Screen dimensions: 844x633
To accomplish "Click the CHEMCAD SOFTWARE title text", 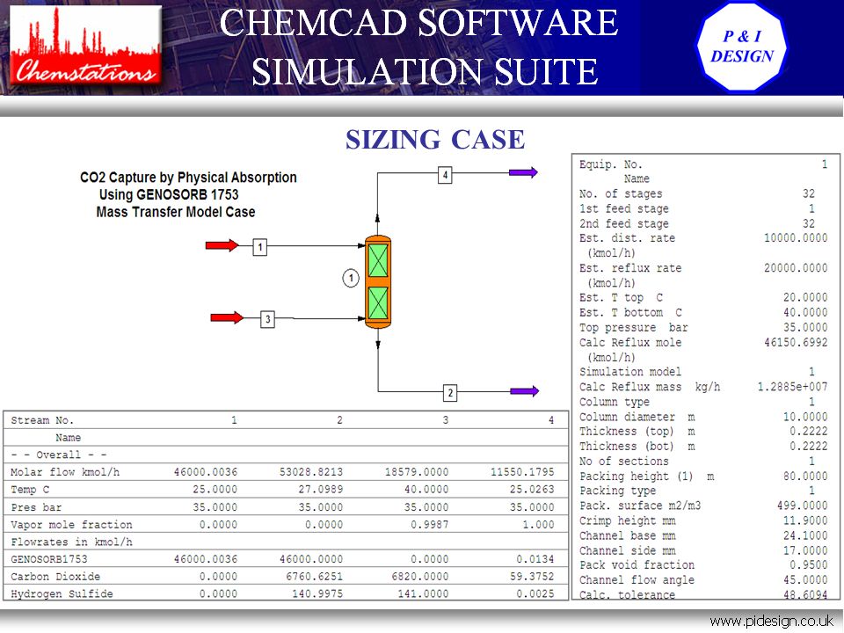I will click(418, 24).
